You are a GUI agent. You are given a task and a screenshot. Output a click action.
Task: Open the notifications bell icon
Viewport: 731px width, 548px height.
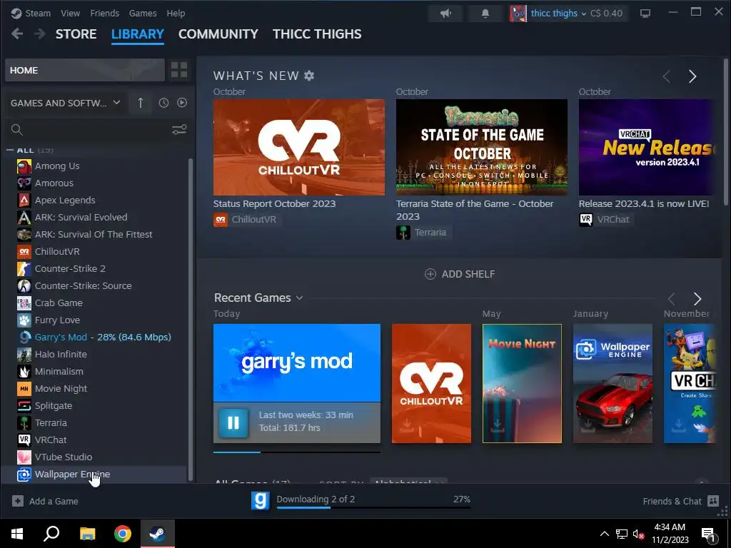pos(485,13)
